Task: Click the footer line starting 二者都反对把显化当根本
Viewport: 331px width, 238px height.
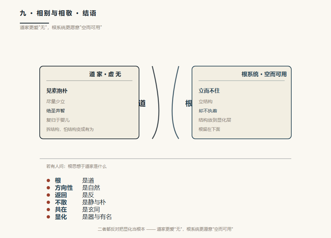Action: [165, 229]
